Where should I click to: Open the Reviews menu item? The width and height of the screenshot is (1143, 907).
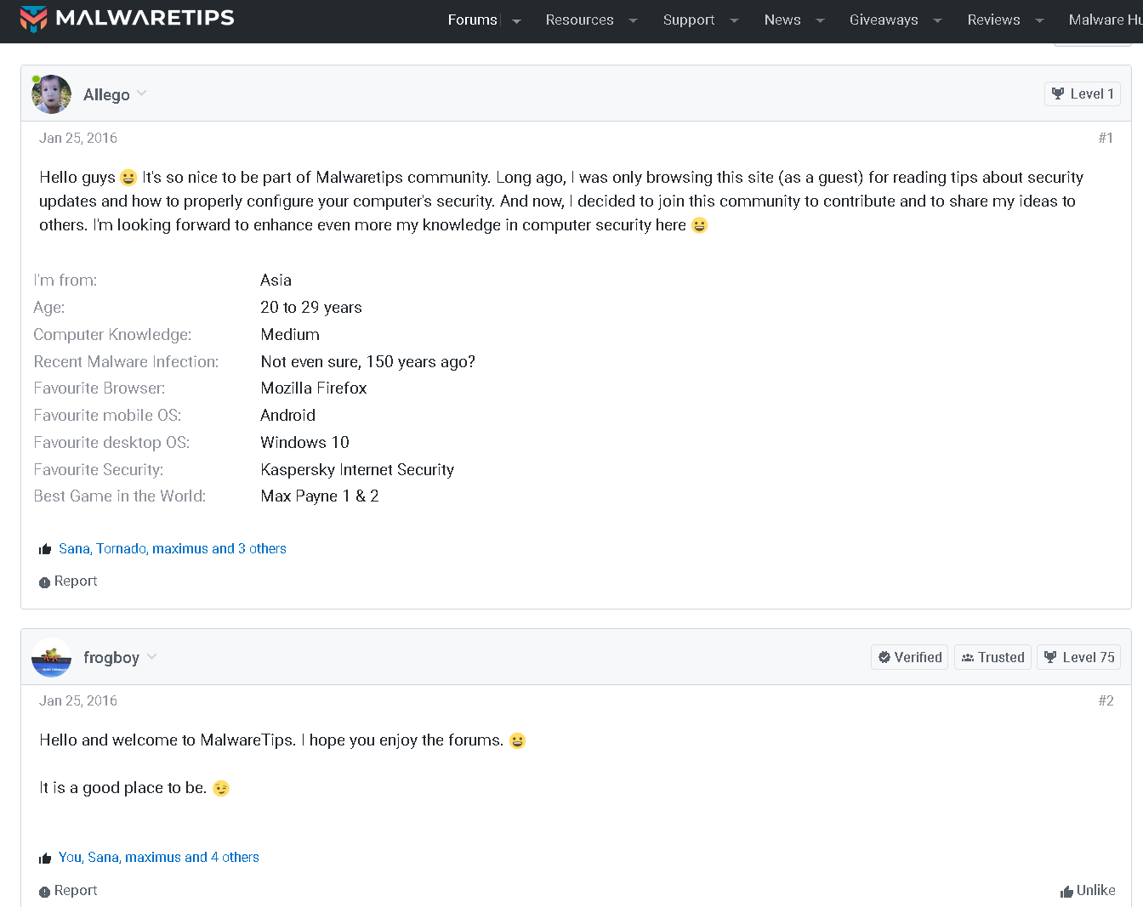[993, 20]
